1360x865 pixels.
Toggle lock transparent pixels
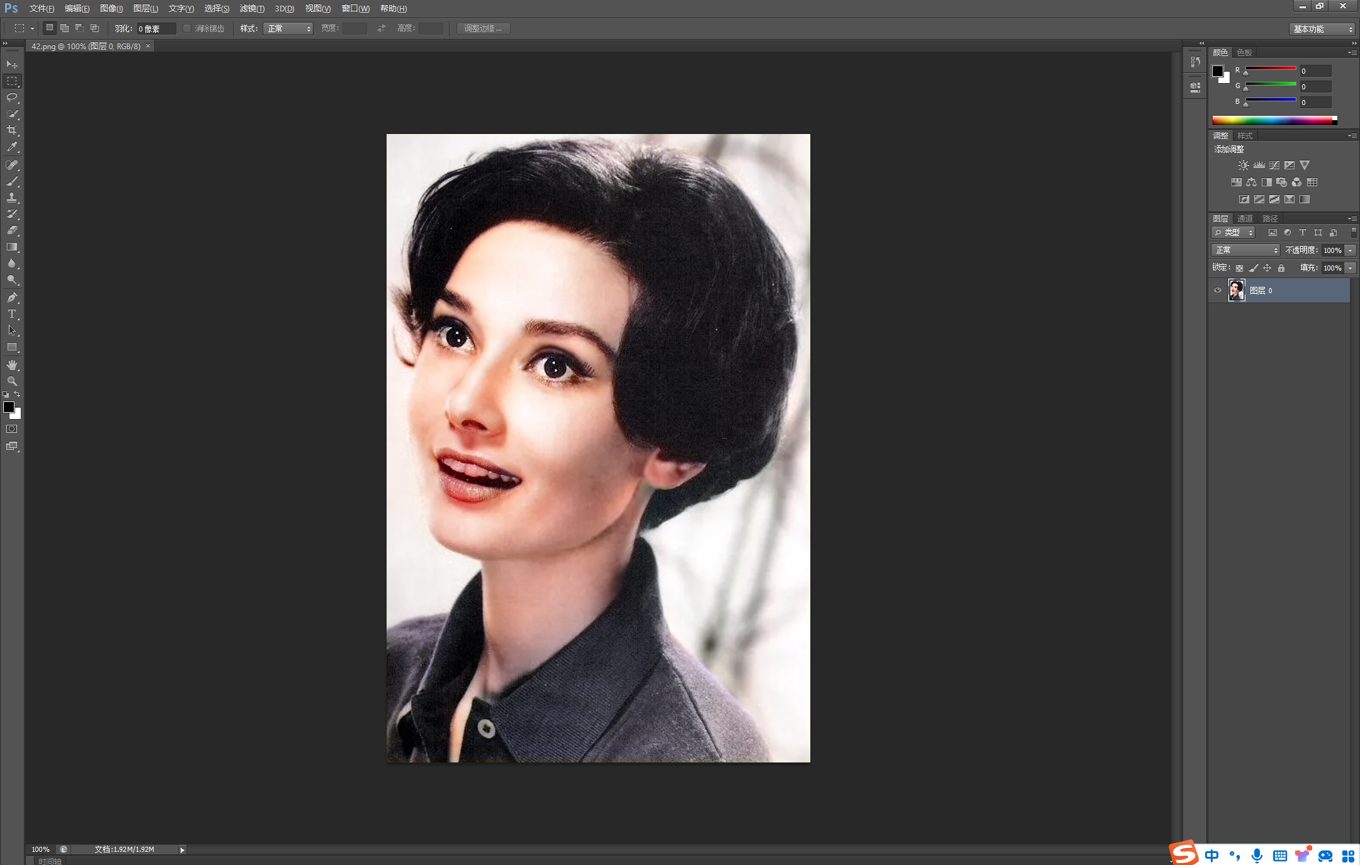[1239, 268]
